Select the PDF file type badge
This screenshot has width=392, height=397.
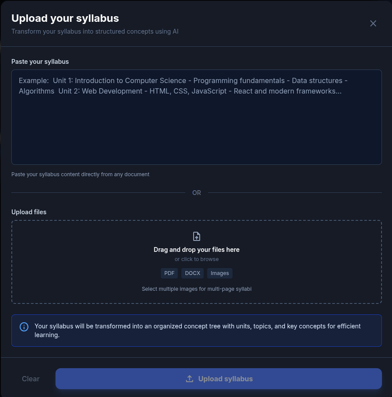(169, 273)
